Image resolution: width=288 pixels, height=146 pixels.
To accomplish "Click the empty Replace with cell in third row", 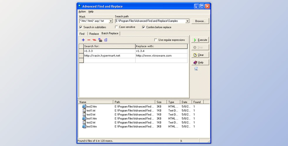I will pos(161,60).
